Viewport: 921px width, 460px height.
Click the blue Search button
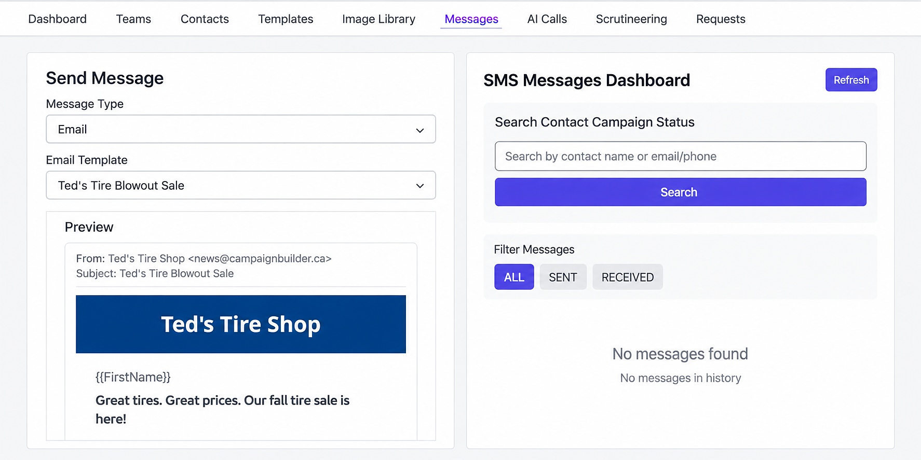pyautogui.click(x=680, y=192)
